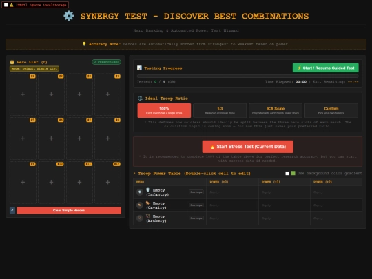Open the Mode: Default Simple List badge

[x=34, y=69]
